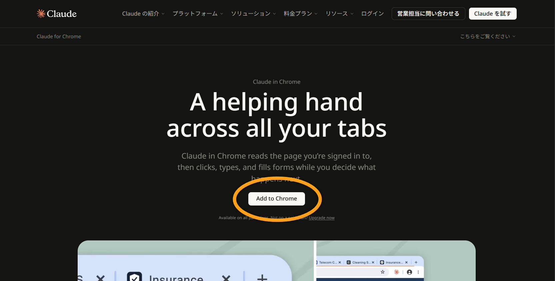Click the "Claude in Chrome" label above the heading
Viewport: 555px width, 281px height.
tap(277, 82)
